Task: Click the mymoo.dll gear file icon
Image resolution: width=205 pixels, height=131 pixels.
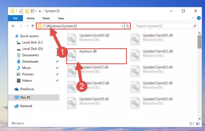Action: pyautogui.click(x=72, y=55)
